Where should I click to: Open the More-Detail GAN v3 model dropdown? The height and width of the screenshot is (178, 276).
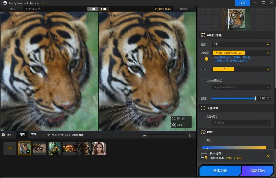tap(241, 53)
